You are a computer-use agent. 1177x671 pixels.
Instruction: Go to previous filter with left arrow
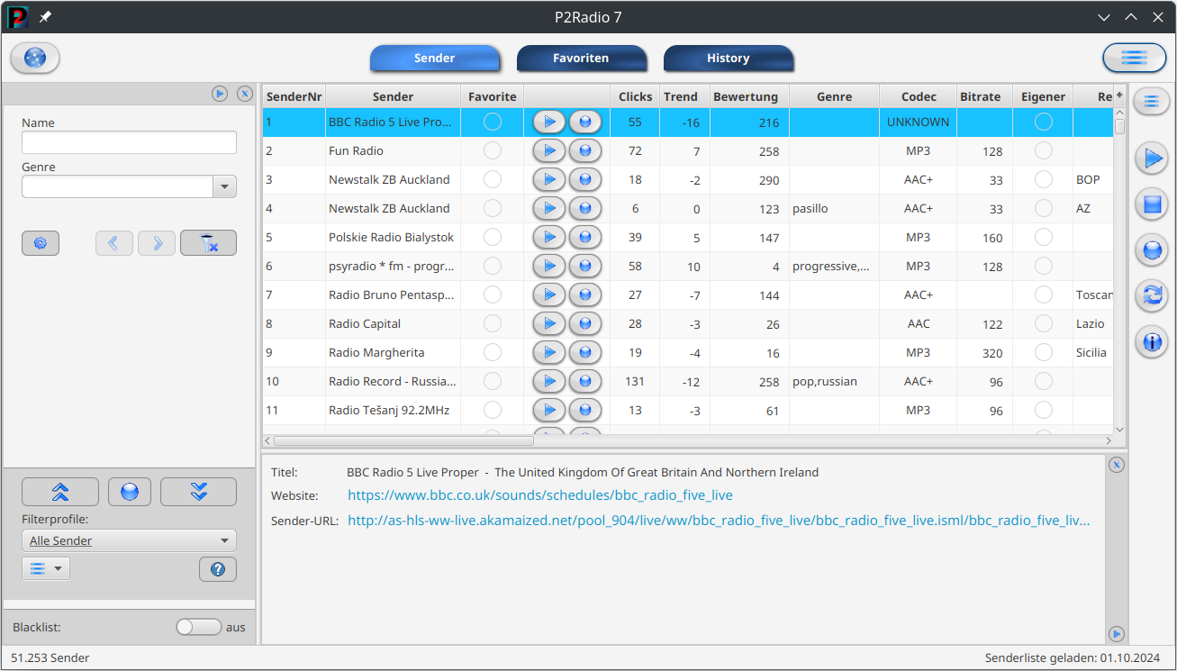pos(114,242)
